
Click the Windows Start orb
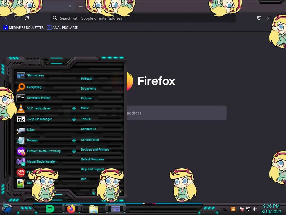tap(7, 208)
